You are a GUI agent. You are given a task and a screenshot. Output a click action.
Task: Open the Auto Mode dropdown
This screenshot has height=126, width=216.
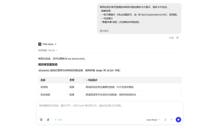(153, 120)
